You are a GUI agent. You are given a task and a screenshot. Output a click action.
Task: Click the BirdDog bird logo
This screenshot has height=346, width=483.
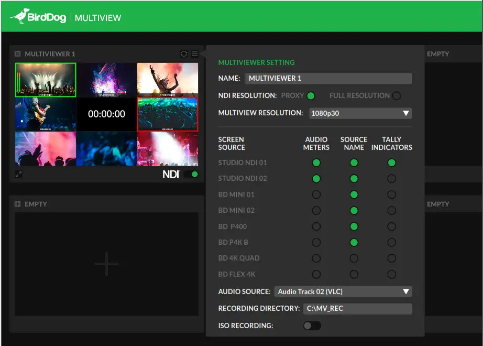pos(22,16)
